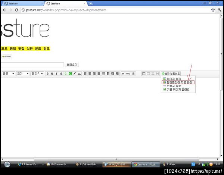Viewport: 224px width, 175px height.
Task: Reload the current page
Action: (16, 10)
